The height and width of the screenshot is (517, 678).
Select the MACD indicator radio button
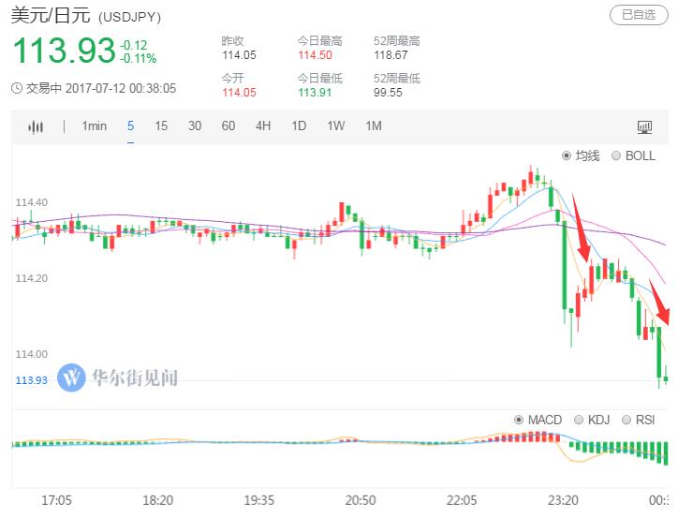[519, 420]
